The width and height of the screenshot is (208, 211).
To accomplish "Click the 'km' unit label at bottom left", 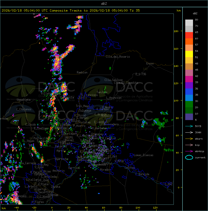I will tap(4, 208).
